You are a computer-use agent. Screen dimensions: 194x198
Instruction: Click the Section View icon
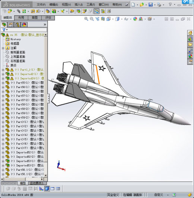click(103, 19)
